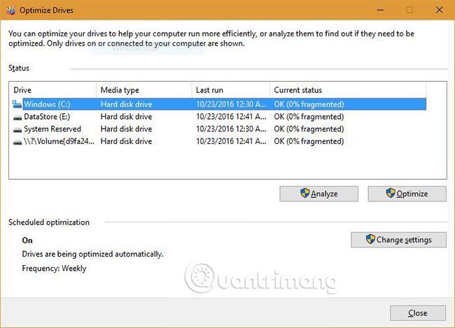Click the shield icon on Analyze button
This screenshot has width=455, height=328.
click(304, 194)
